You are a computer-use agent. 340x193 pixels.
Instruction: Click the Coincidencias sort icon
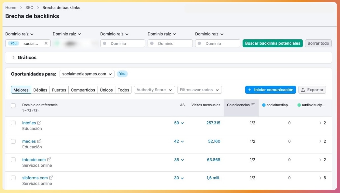(x=253, y=105)
